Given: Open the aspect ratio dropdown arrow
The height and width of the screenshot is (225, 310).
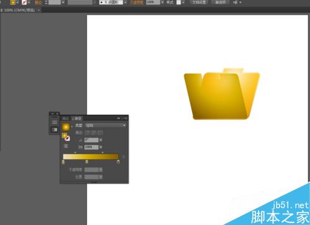Looking at the screenshot, I should pos(100,147).
